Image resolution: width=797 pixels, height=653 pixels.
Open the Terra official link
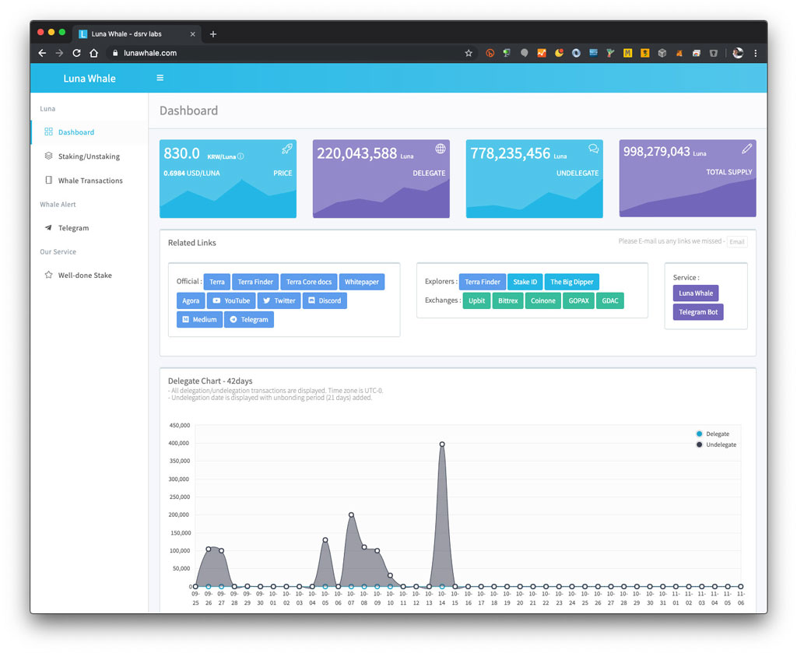217,282
